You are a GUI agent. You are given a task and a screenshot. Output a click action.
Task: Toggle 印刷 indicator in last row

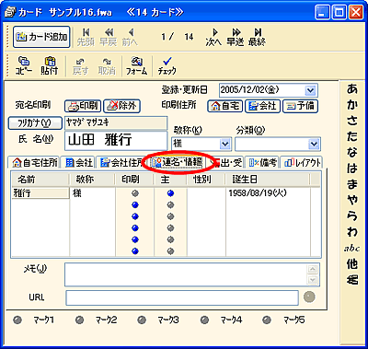(x=134, y=251)
